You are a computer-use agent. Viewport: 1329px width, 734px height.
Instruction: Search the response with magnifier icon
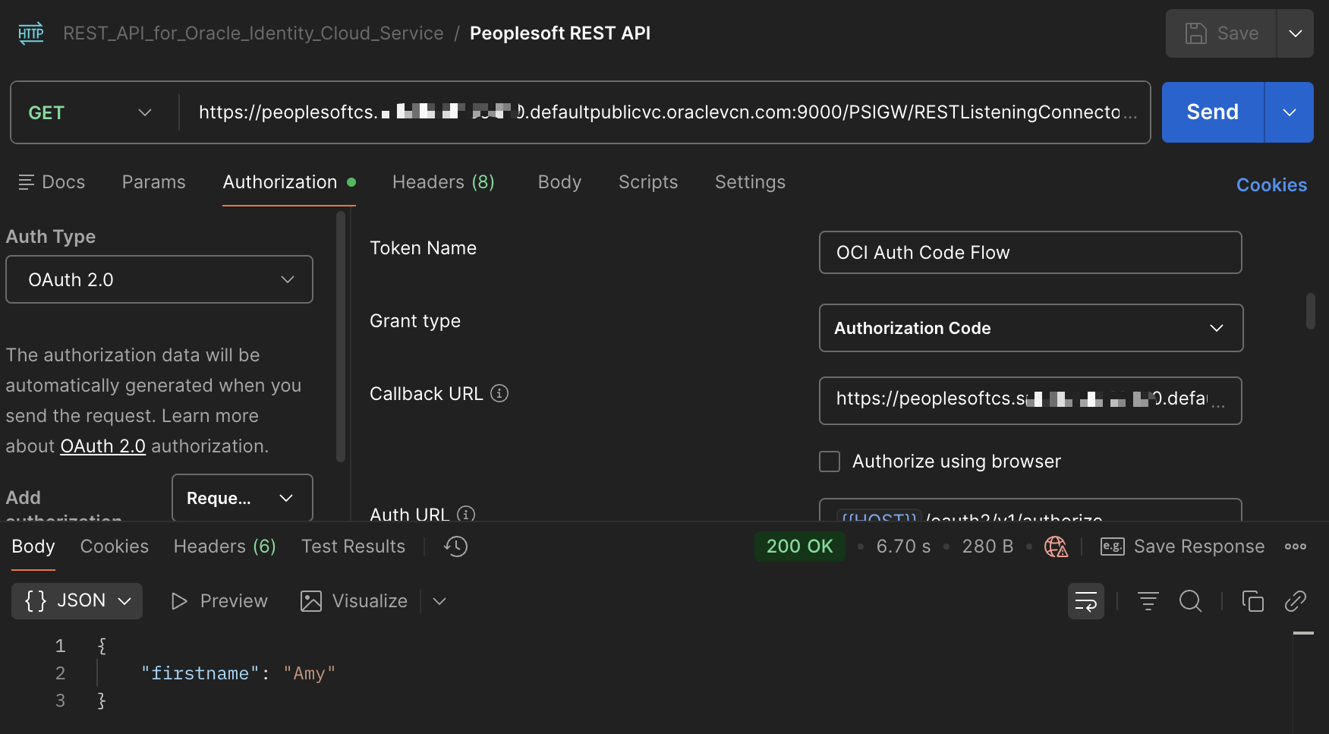1190,601
